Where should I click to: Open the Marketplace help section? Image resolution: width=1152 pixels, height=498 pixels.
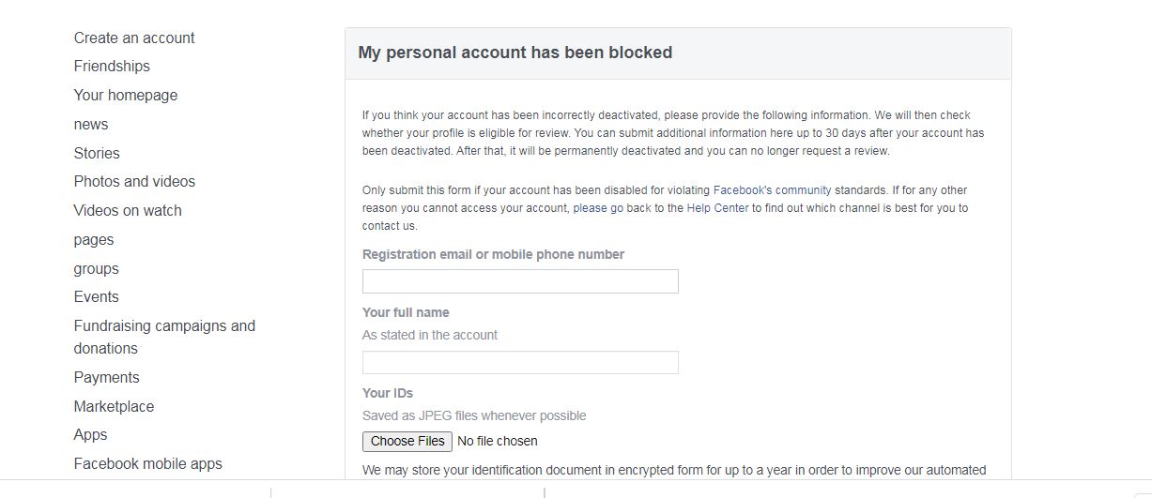(x=114, y=406)
